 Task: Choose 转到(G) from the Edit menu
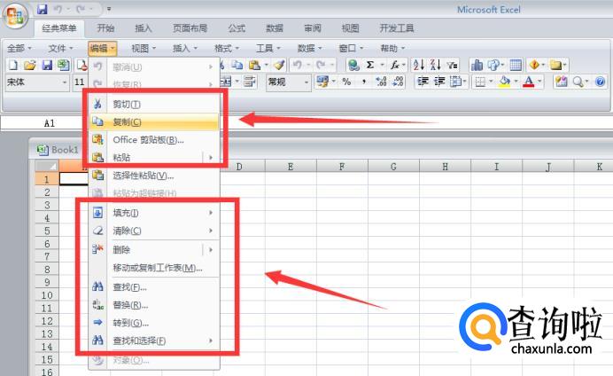154,323
